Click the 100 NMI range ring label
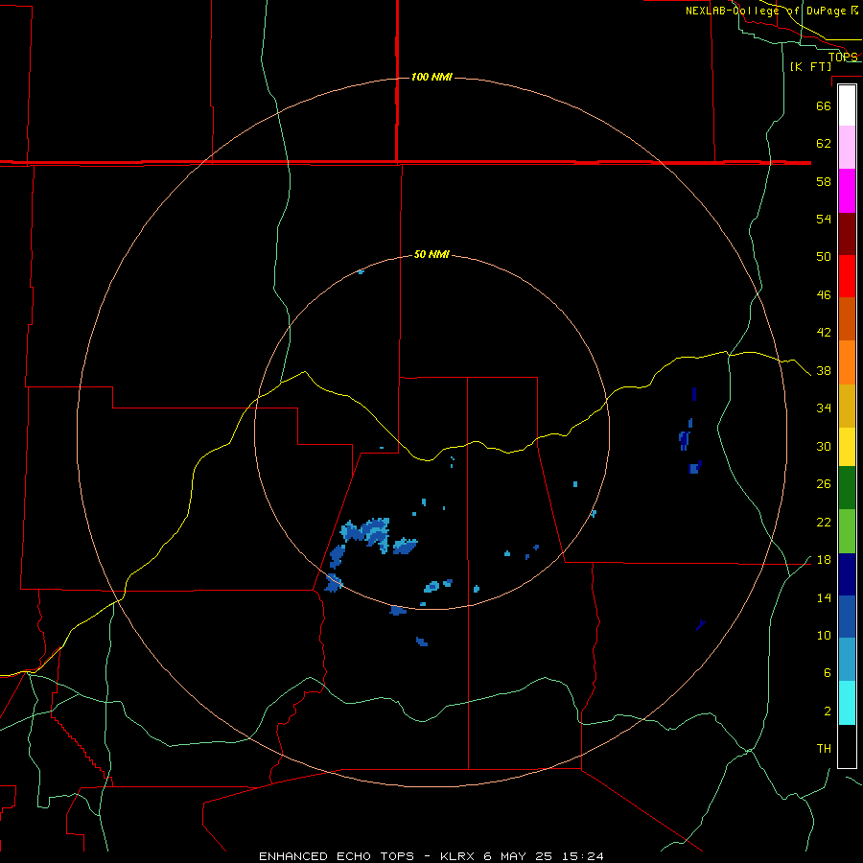The width and height of the screenshot is (863, 863). (431, 77)
